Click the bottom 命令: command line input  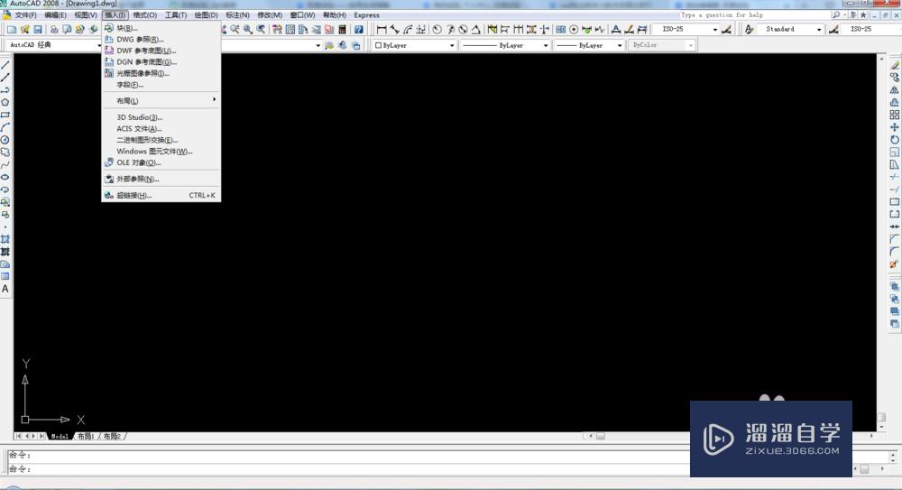click(x=348, y=469)
